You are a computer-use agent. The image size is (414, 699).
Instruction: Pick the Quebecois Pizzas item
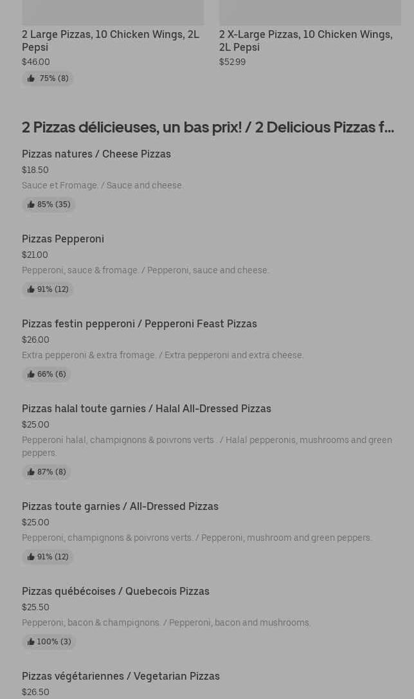[116, 591]
